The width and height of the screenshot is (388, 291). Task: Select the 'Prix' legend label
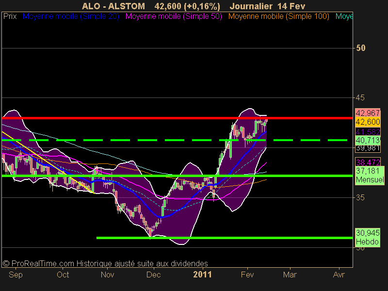click(10, 16)
